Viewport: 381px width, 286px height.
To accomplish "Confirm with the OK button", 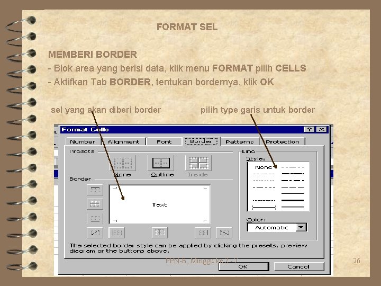I will (x=244, y=266).
